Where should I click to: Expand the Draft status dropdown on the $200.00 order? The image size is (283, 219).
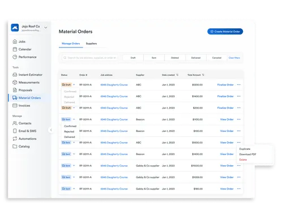click(74, 108)
